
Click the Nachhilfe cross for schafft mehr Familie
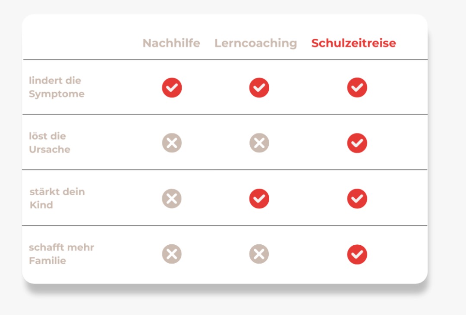[x=172, y=254]
